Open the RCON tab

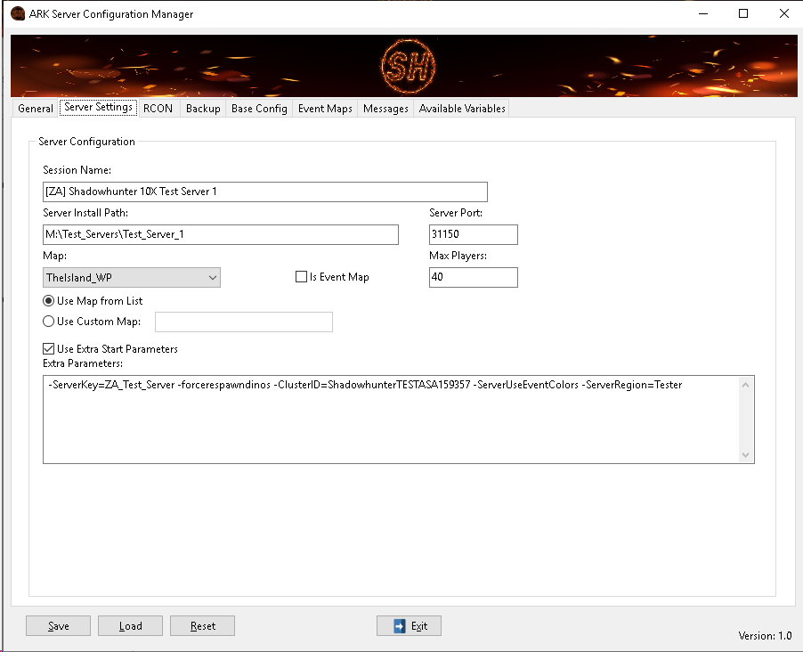tap(158, 109)
